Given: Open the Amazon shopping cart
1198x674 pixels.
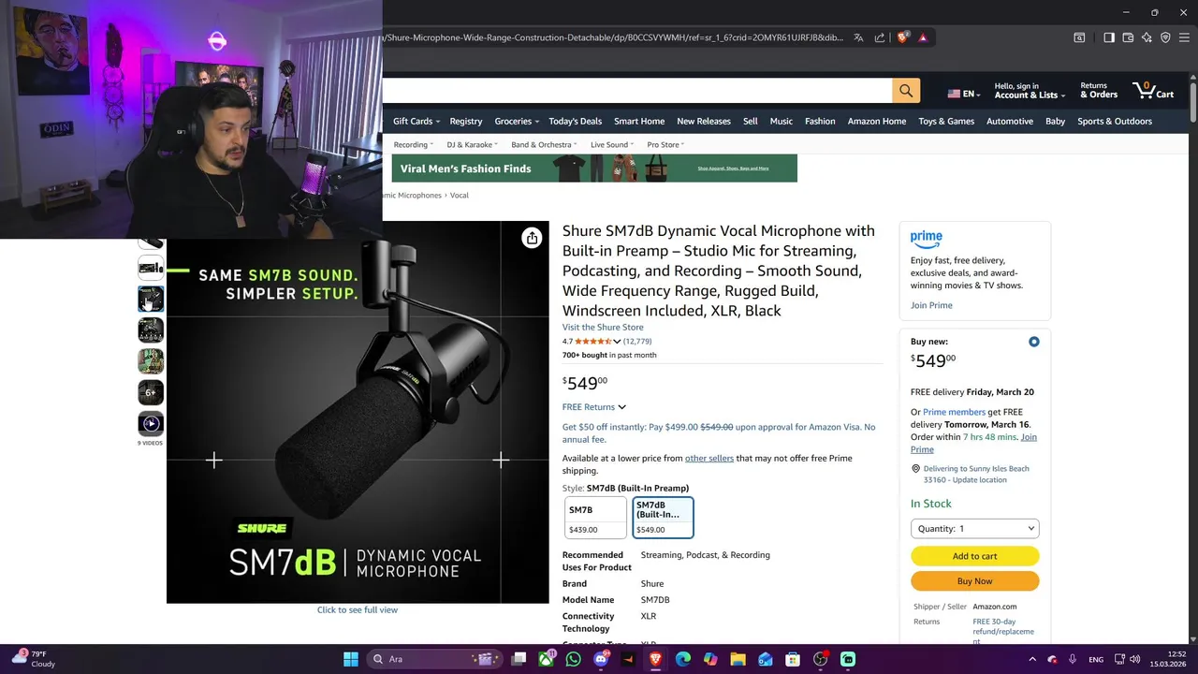Looking at the screenshot, I should [1153, 90].
